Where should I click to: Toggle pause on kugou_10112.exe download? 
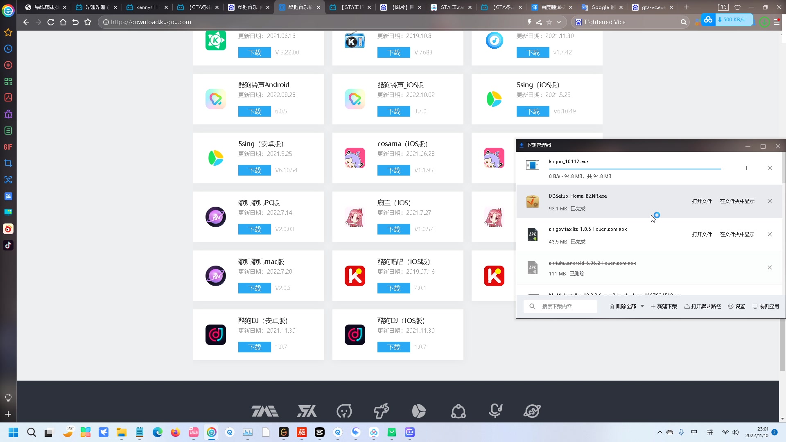(748, 167)
